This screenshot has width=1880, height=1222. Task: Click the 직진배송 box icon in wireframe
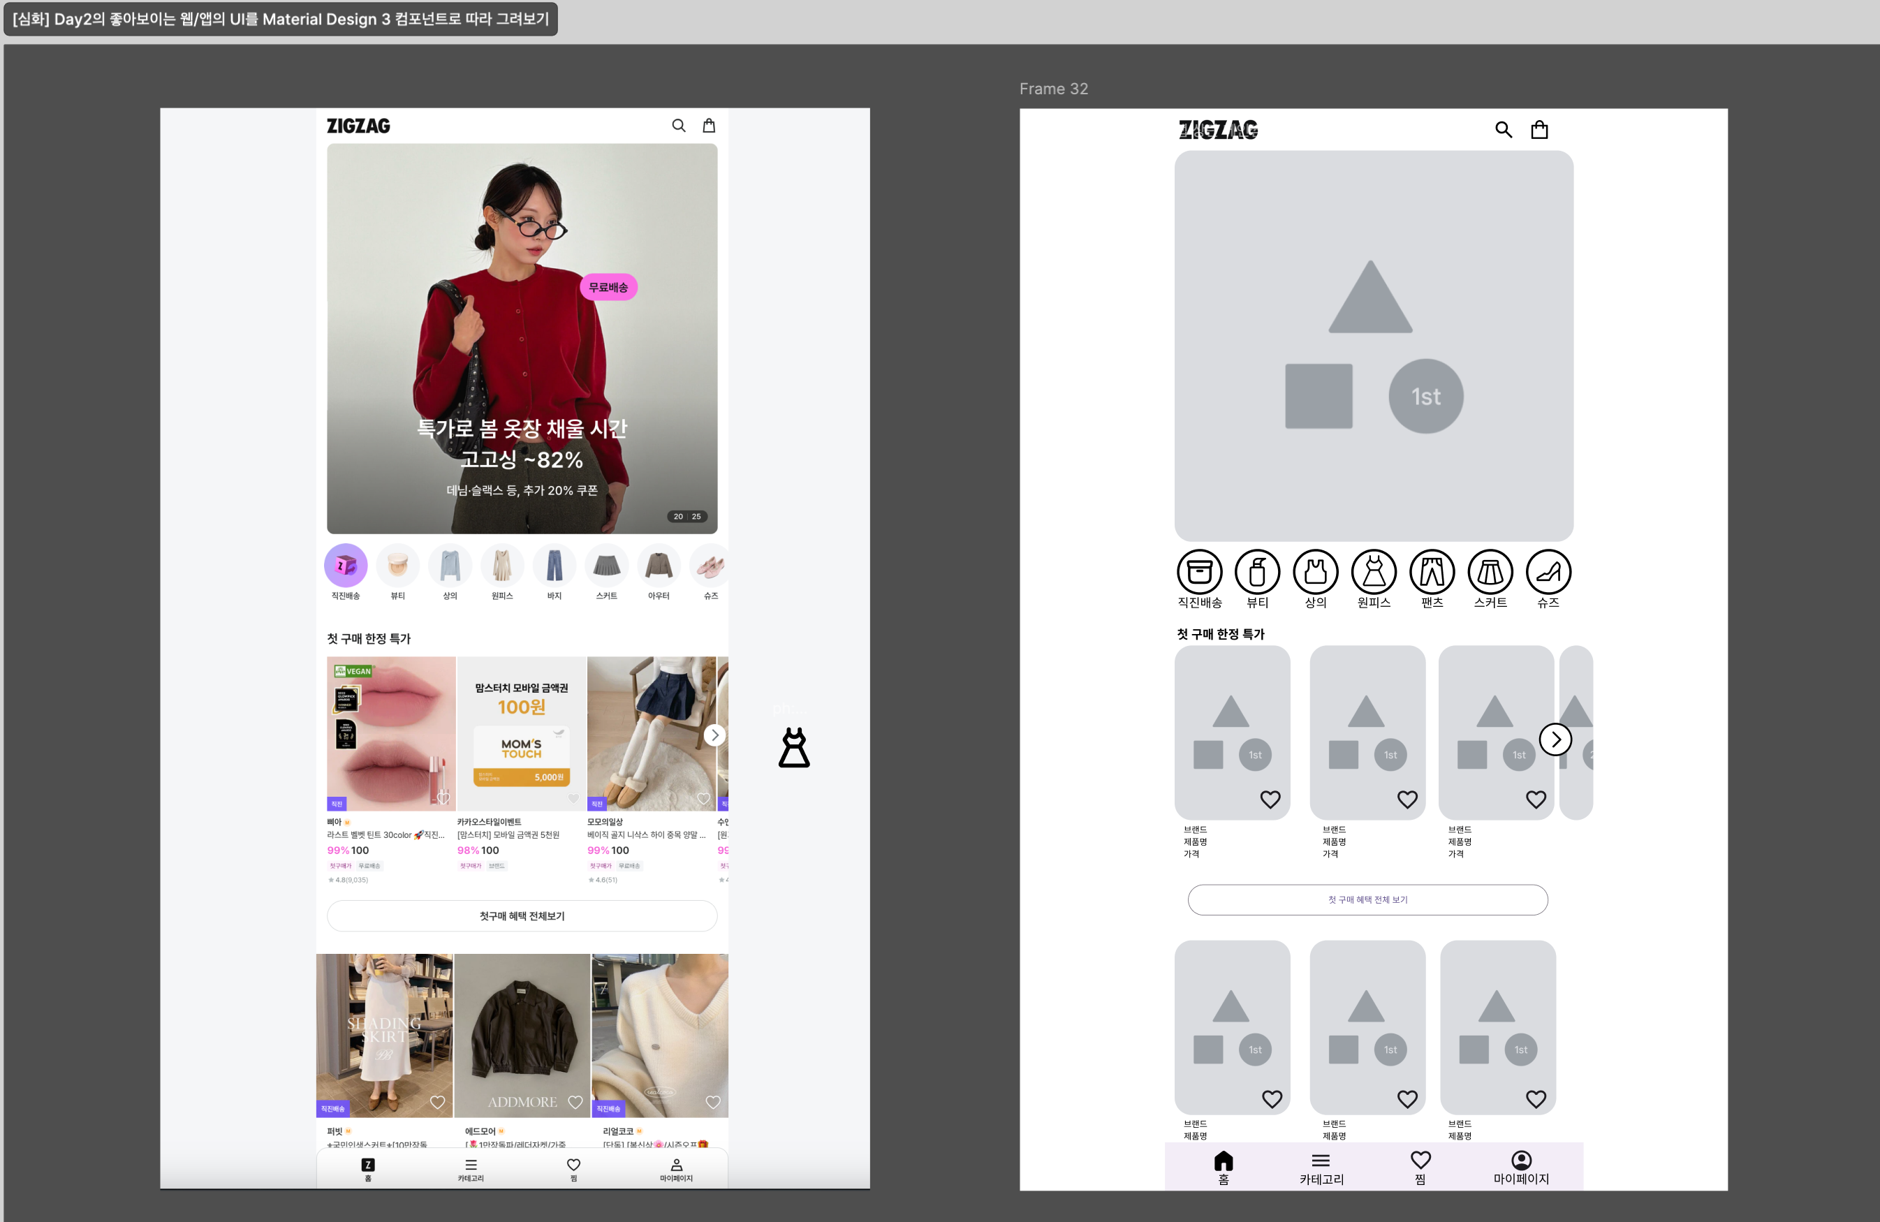pos(1199,572)
